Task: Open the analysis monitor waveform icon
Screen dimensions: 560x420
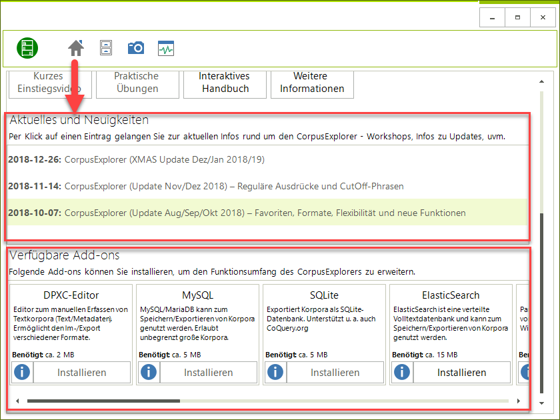Action: [x=166, y=48]
